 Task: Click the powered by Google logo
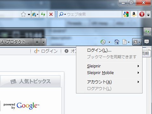coord(21,106)
